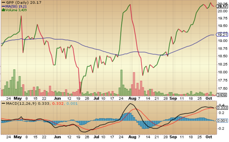Image resolution: width=229 pixels, height=142 pixels.
Task: Click the 'GPP (Daily) 20.17' legend label
Action: [24, 3]
